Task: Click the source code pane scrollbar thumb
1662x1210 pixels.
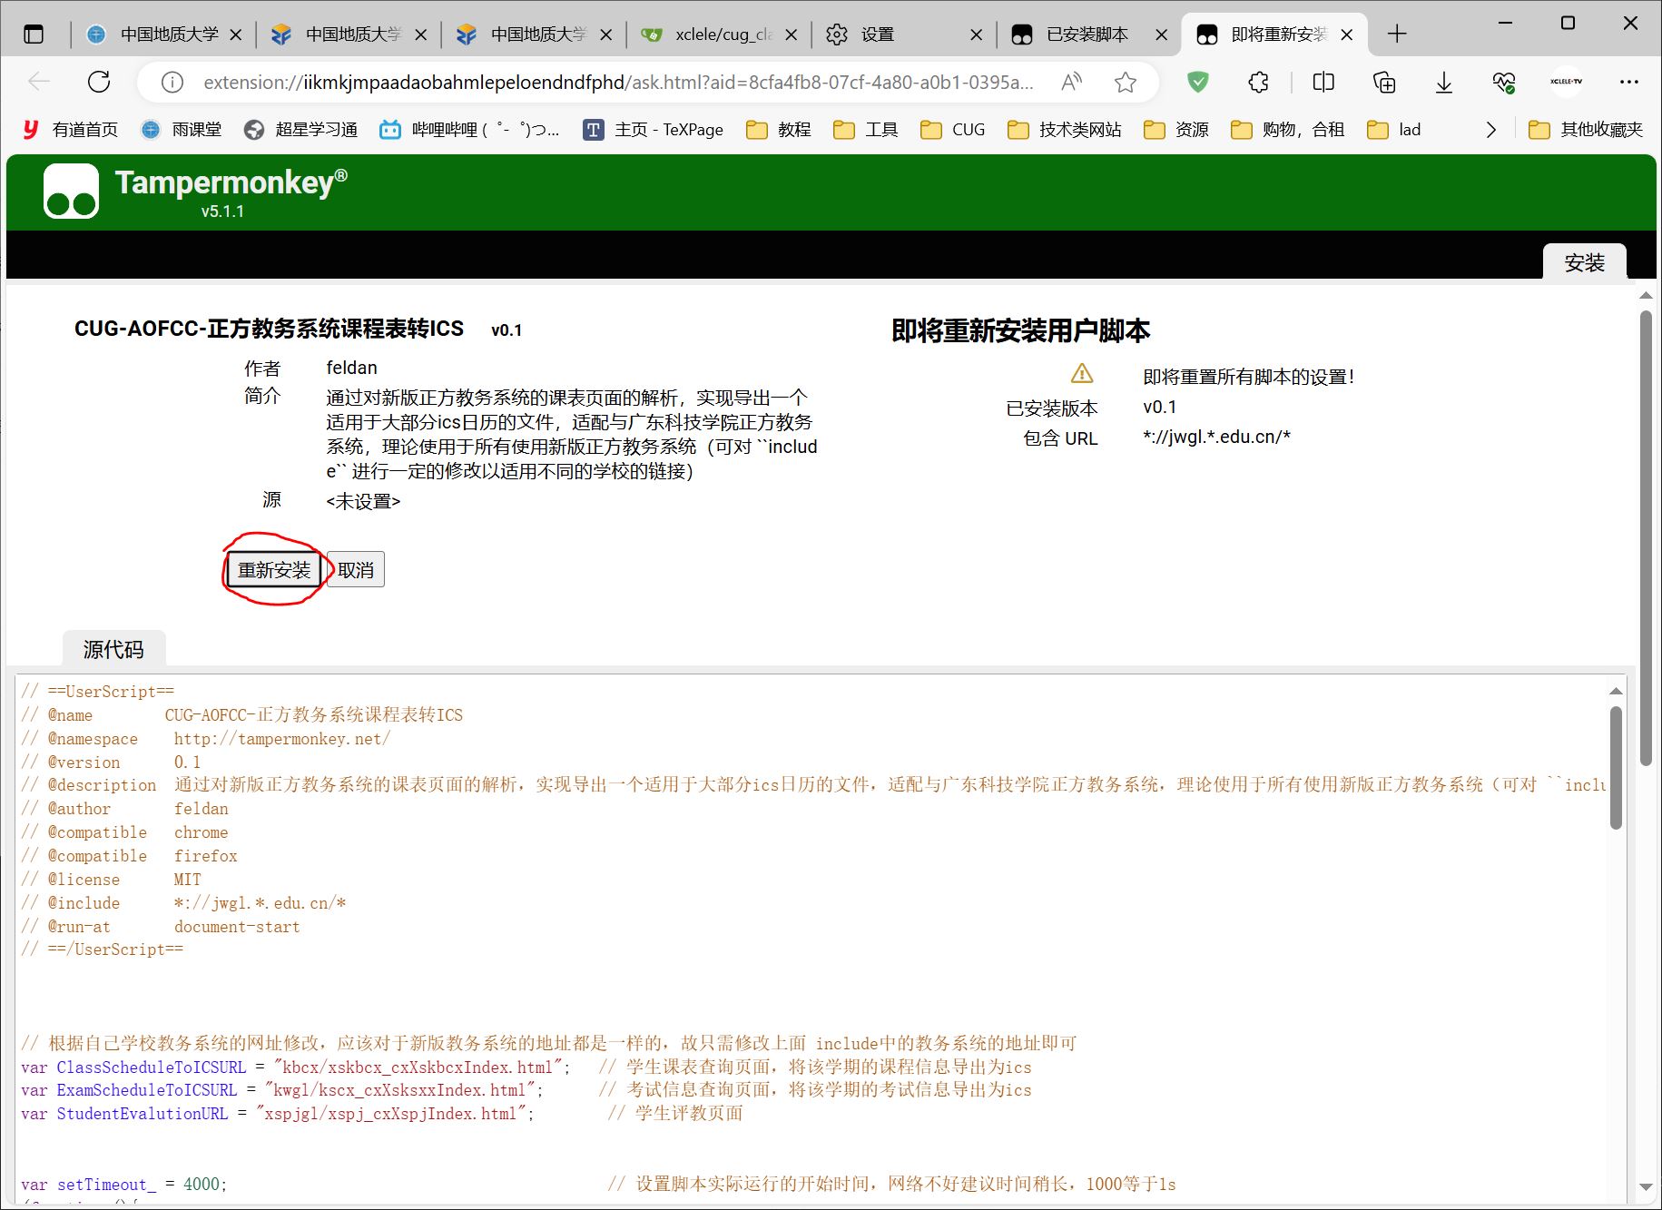Action: coord(1616,768)
